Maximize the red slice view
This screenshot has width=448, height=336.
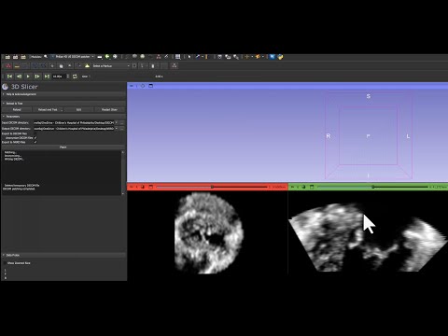pos(151,187)
